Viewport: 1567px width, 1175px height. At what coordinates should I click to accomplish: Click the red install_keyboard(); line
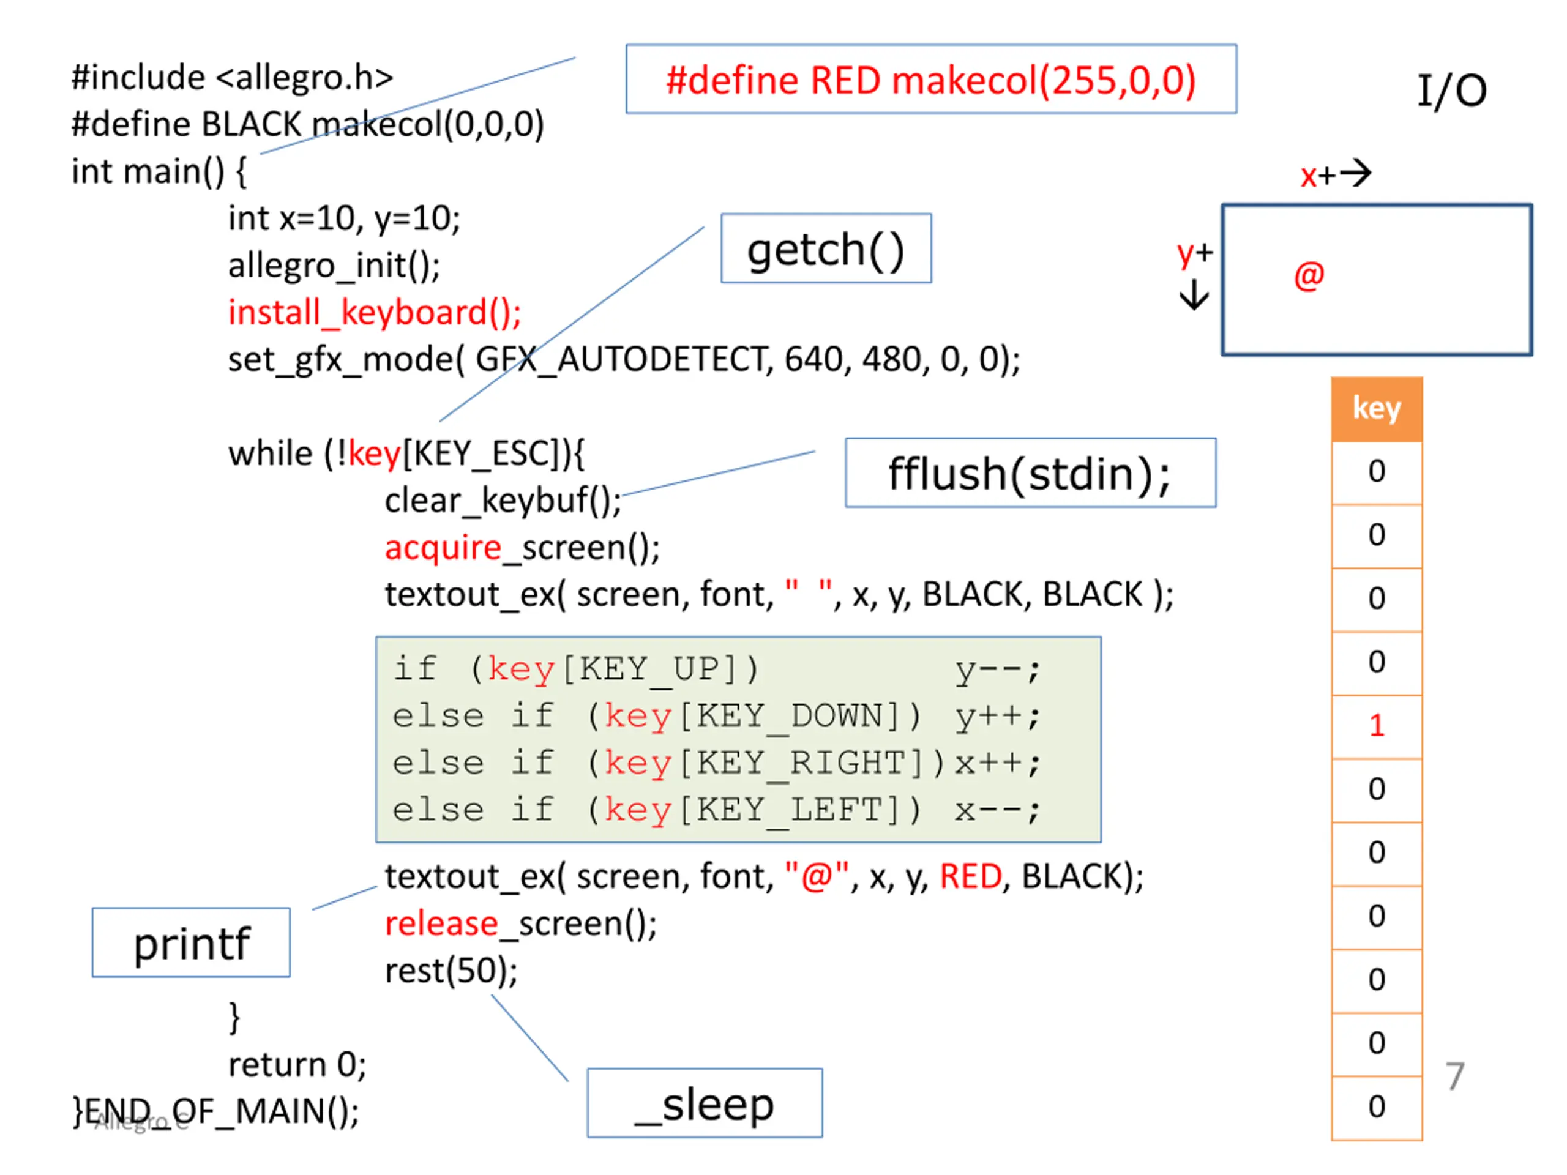(x=375, y=312)
